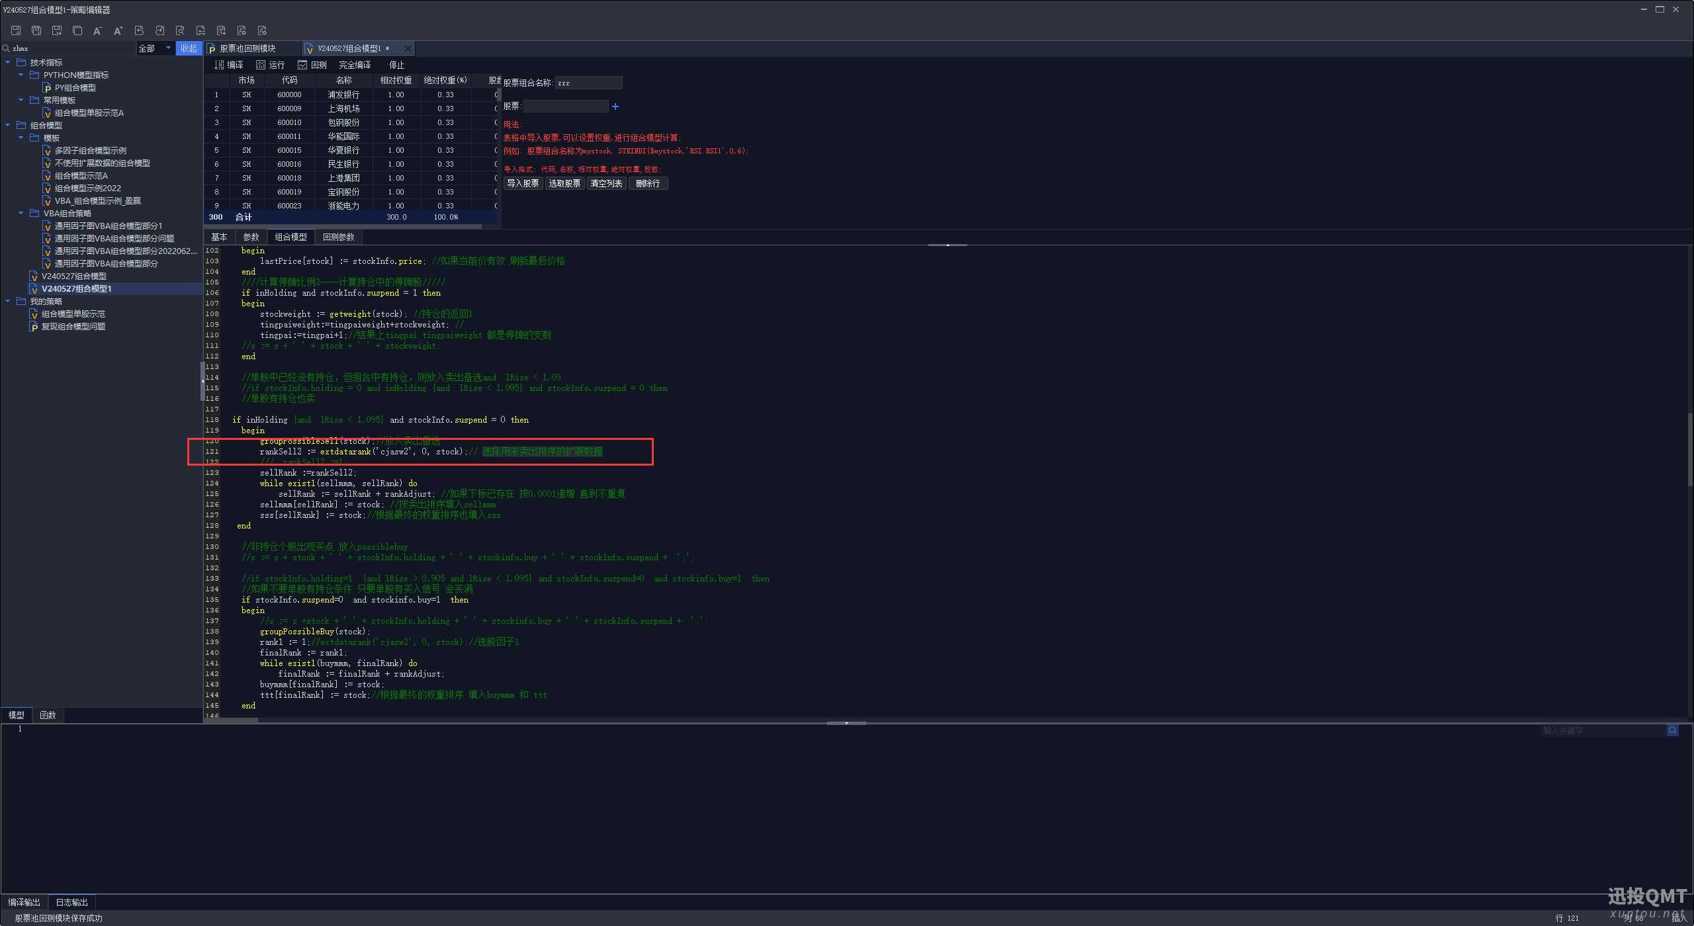Click the document-with-arrow icon after Replace

tap(221, 30)
